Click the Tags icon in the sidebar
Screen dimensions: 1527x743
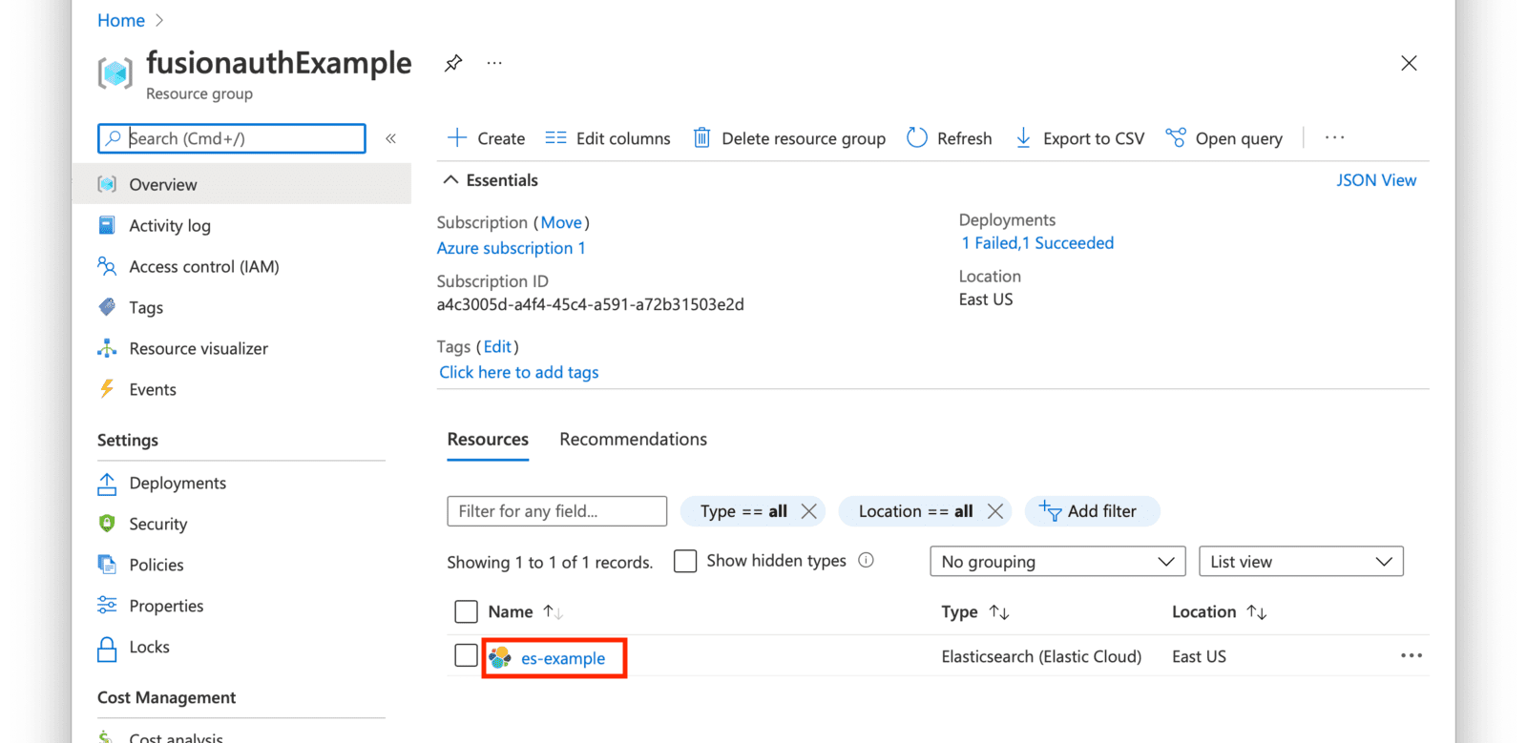click(107, 307)
